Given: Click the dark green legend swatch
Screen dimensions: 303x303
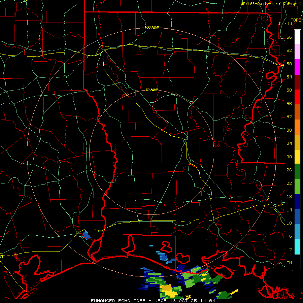Looking at the screenshot, I should point(297,171).
